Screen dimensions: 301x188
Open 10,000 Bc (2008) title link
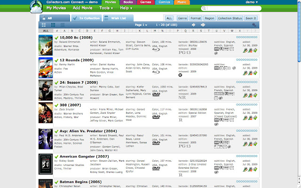coord(76,38)
